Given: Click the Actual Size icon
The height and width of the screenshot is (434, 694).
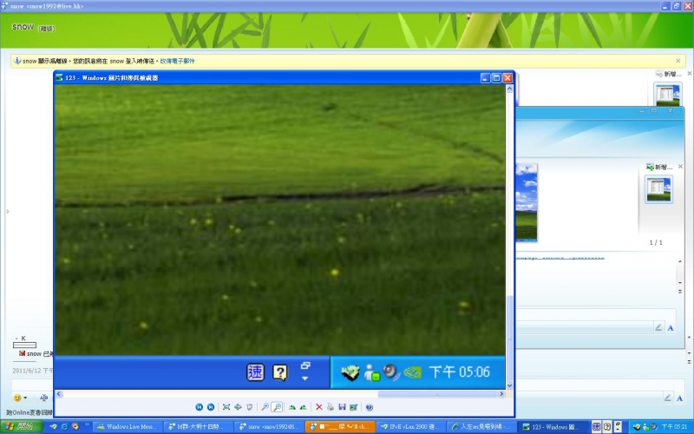Looking at the screenshot, I should click(x=238, y=407).
